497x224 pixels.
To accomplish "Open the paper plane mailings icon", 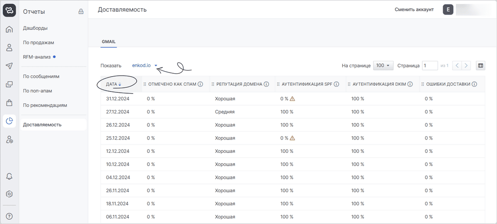I will pos(9,66).
